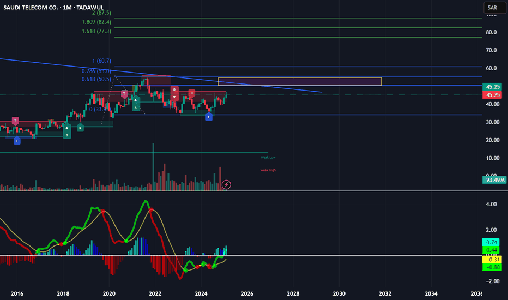Viewport: 508px width, 300px height.
Task: Click the red 45.25 price tag
Action: (492, 95)
